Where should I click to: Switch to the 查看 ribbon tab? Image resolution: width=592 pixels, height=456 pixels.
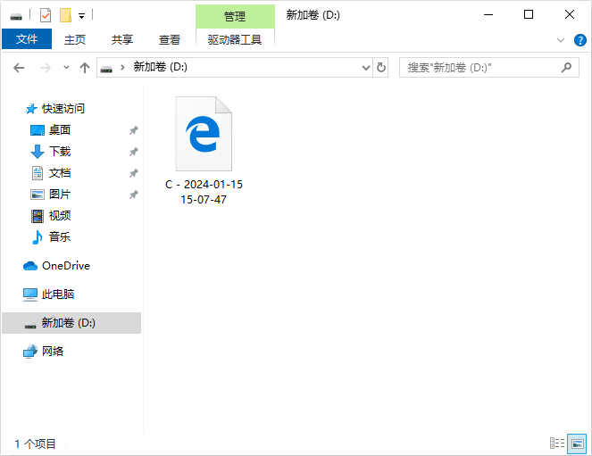tap(170, 39)
